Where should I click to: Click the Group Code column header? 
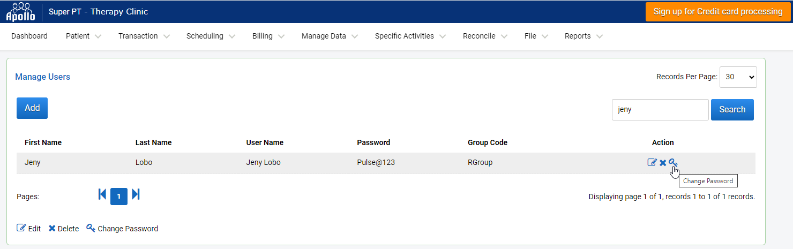[x=488, y=142]
